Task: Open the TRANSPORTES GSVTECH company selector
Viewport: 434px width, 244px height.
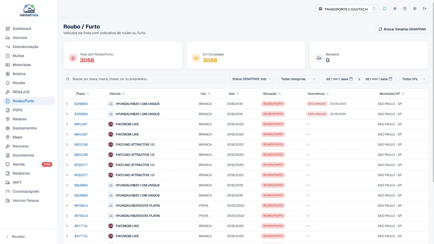Action: (347, 9)
